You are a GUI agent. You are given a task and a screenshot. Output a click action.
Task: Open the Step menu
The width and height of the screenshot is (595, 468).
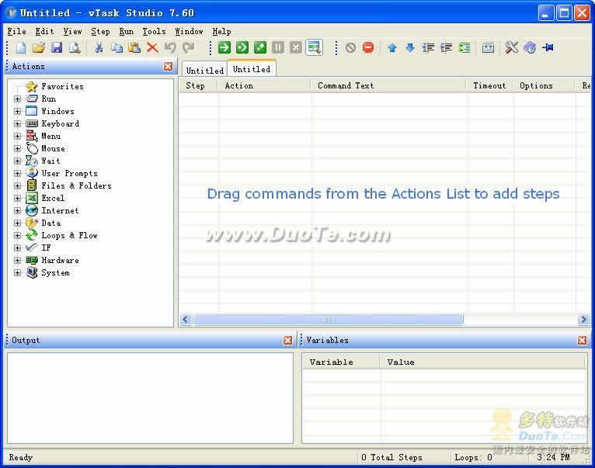pyautogui.click(x=100, y=32)
